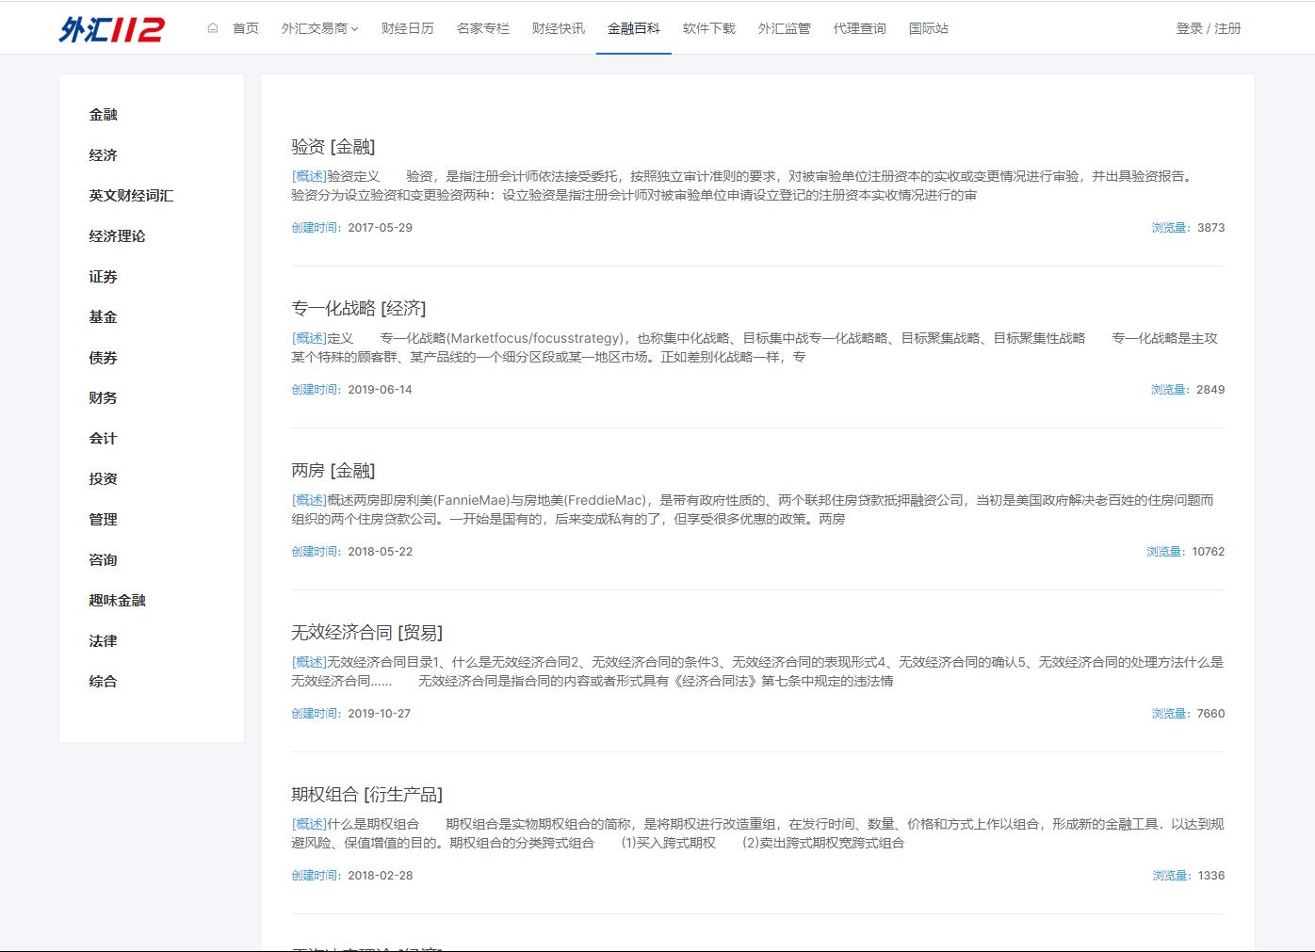Select the 经济理论 sidebar category

[x=118, y=235]
